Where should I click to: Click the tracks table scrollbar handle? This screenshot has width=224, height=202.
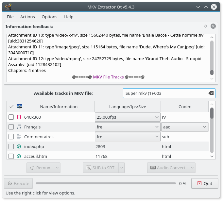point(212,113)
